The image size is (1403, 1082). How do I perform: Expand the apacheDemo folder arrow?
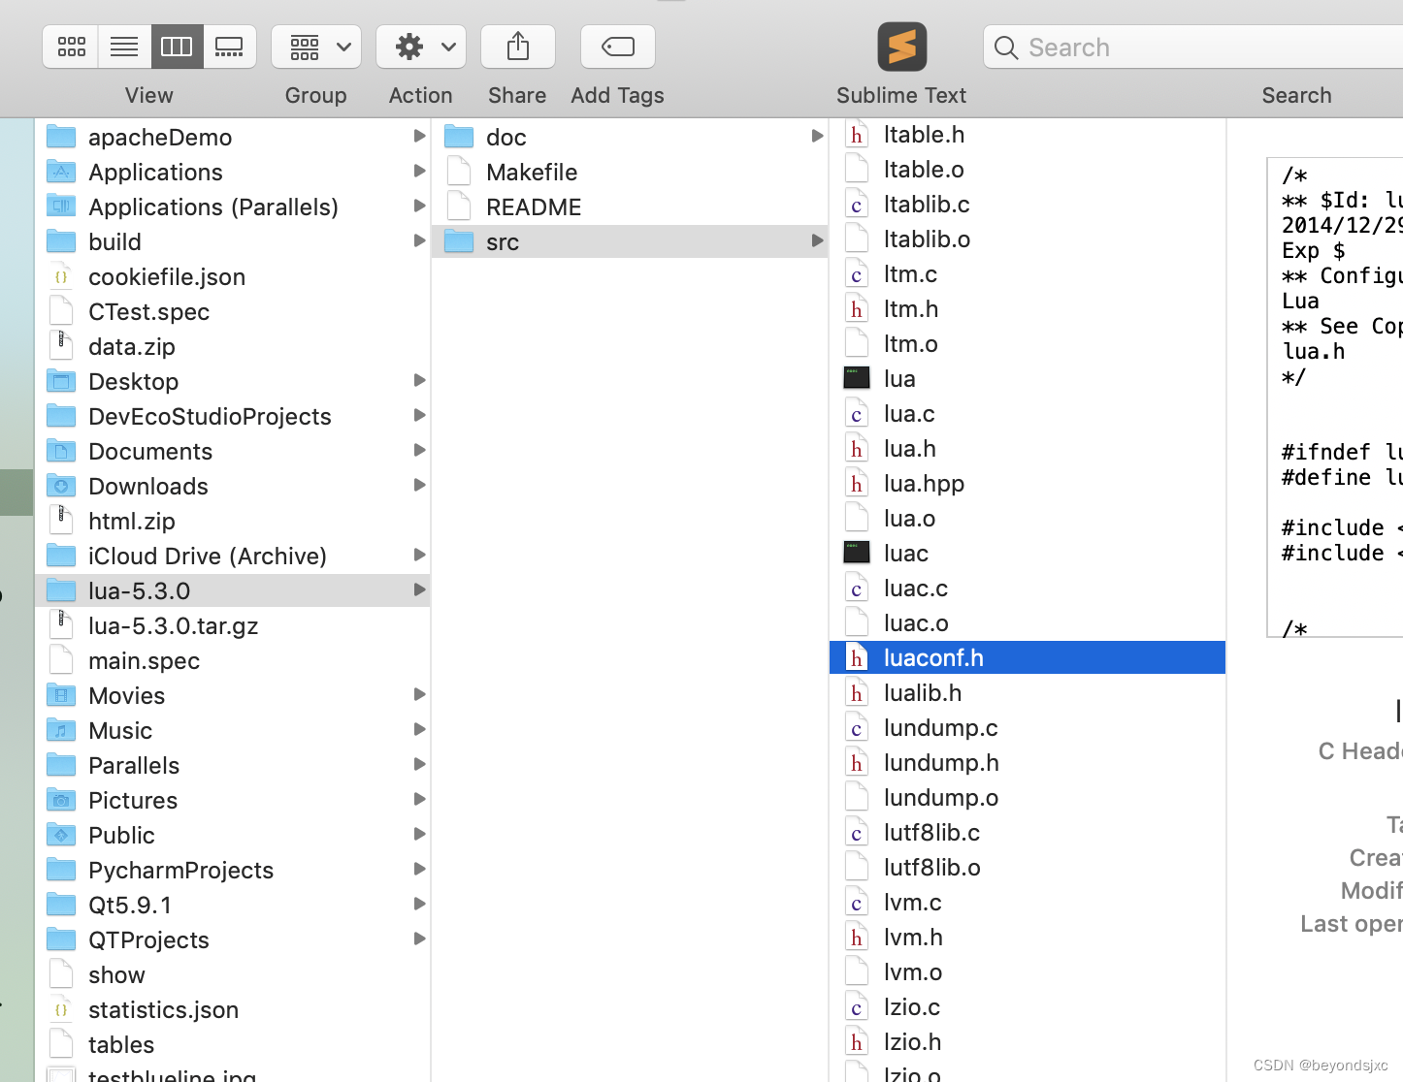pyautogui.click(x=420, y=137)
